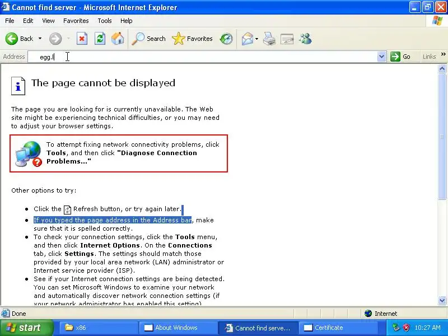Open the Mail envelope toolbar icon
The width and height of the screenshot is (448, 336).
248,39
